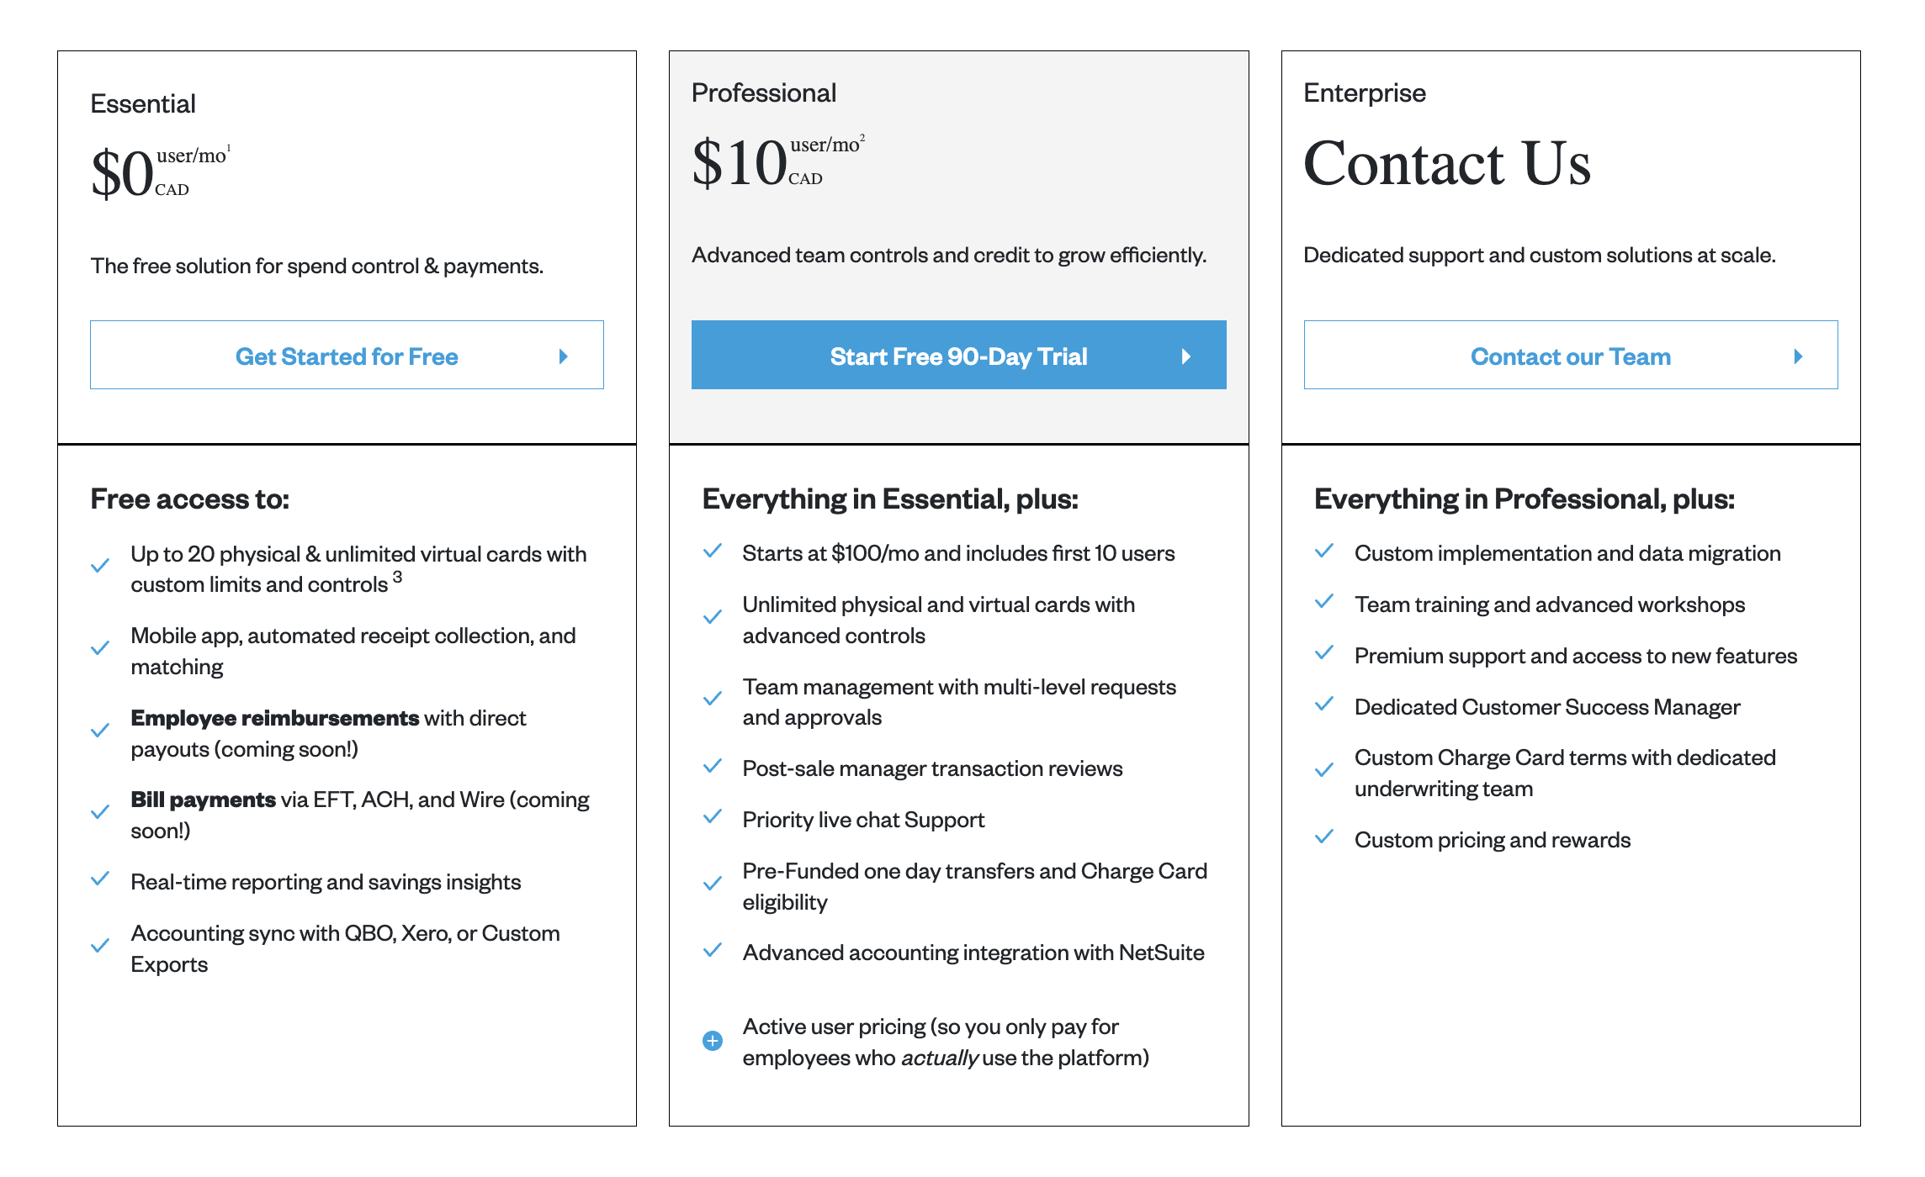The width and height of the screenshot is (1925, 1177).
Task: Click the Get Started for Free button
Action: pyautogui.click(x=347, y=356)
